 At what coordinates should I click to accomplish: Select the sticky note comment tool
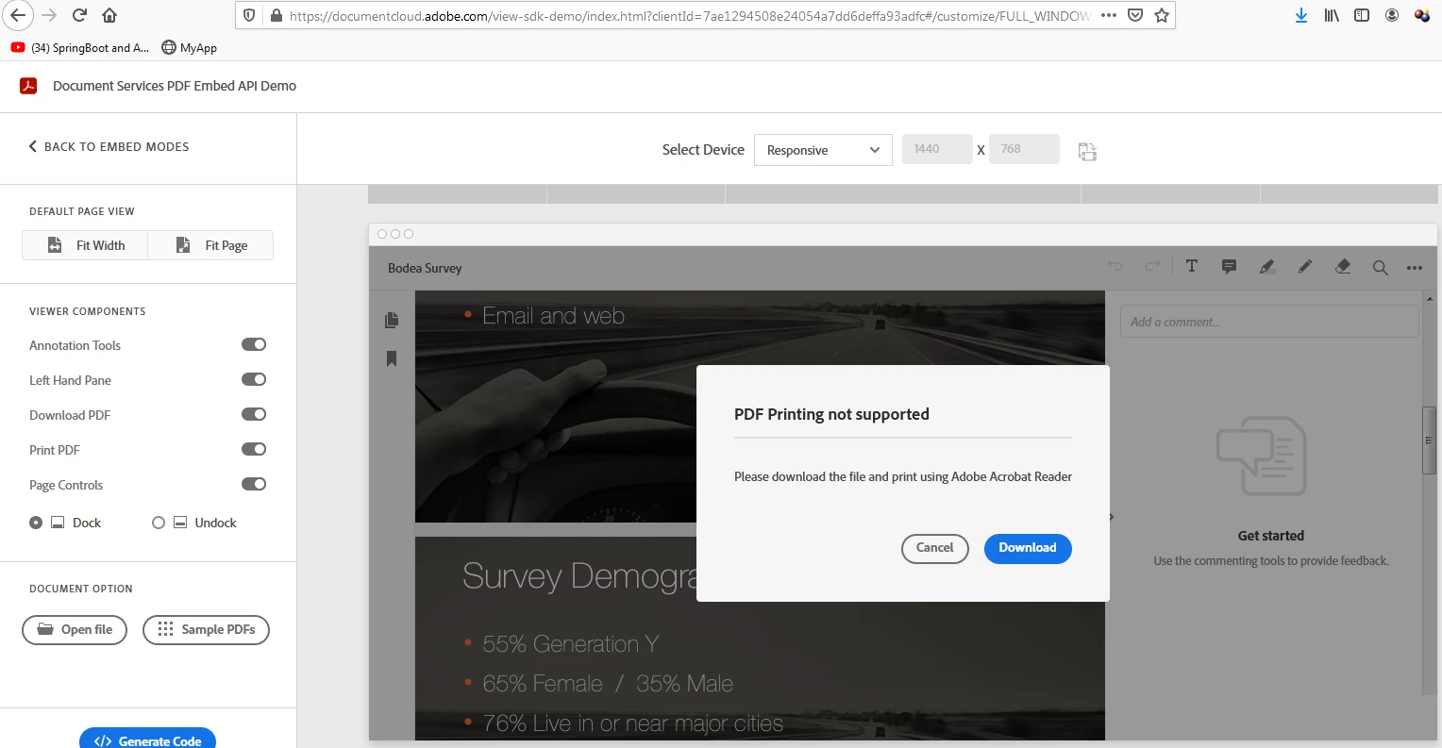coord(1229,267)
